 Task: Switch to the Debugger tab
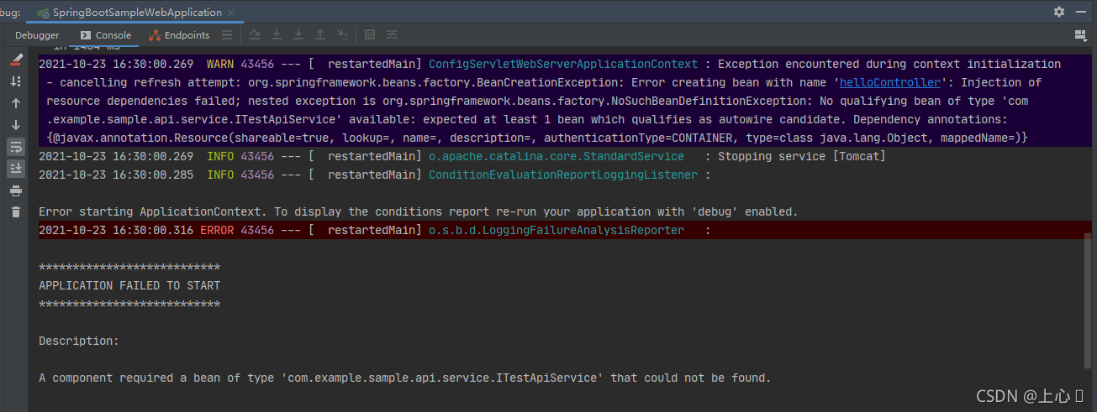[x=37, y=35]
